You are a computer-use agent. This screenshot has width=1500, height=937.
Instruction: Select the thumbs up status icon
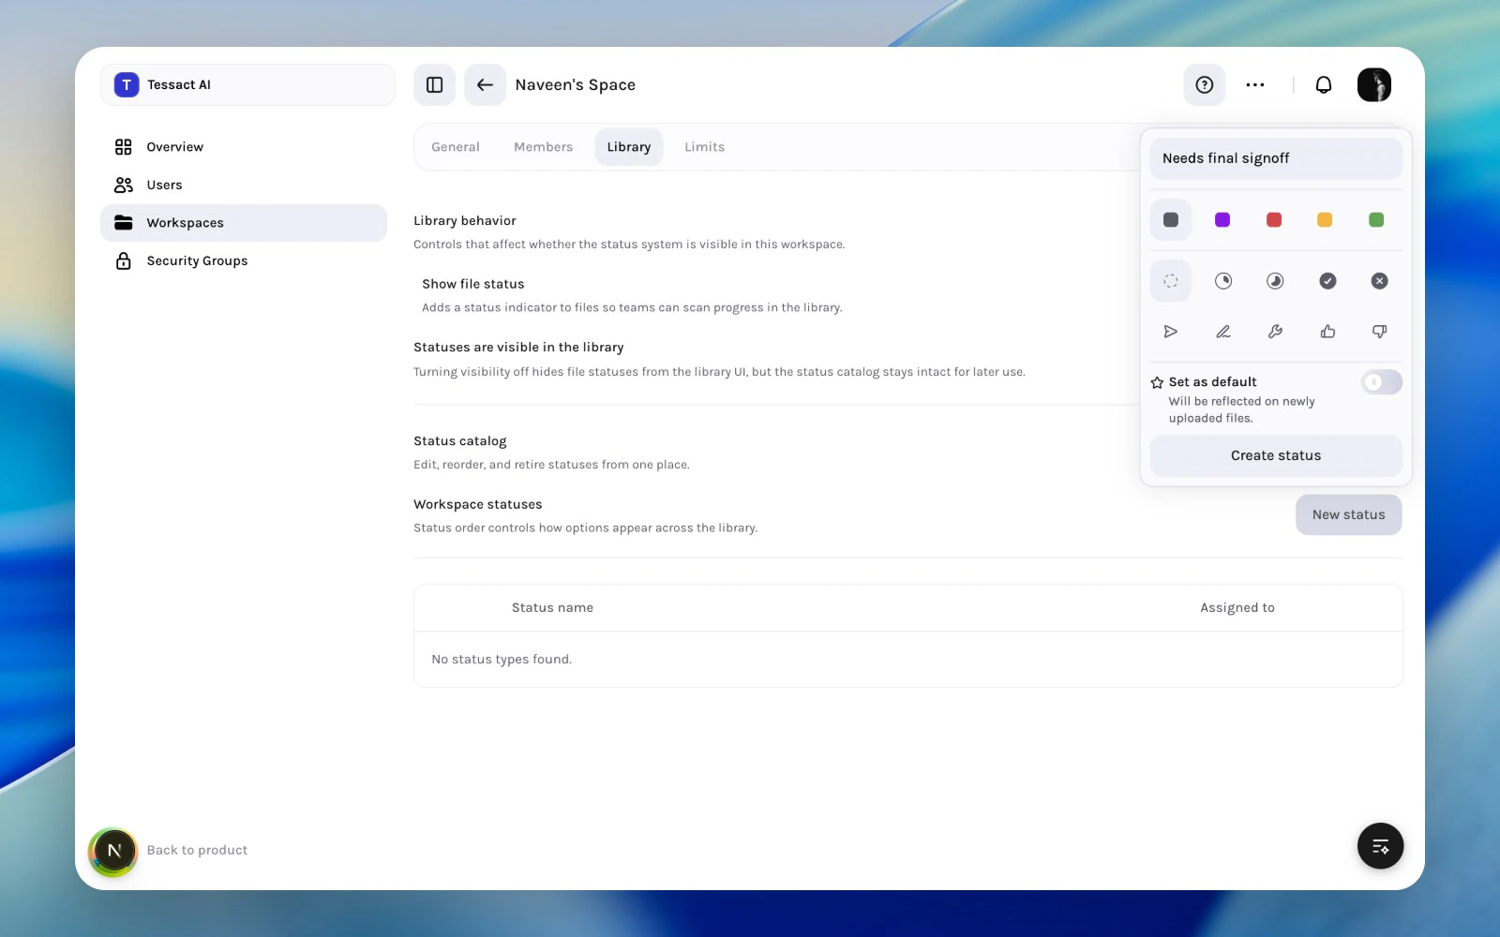[1327, 332]
